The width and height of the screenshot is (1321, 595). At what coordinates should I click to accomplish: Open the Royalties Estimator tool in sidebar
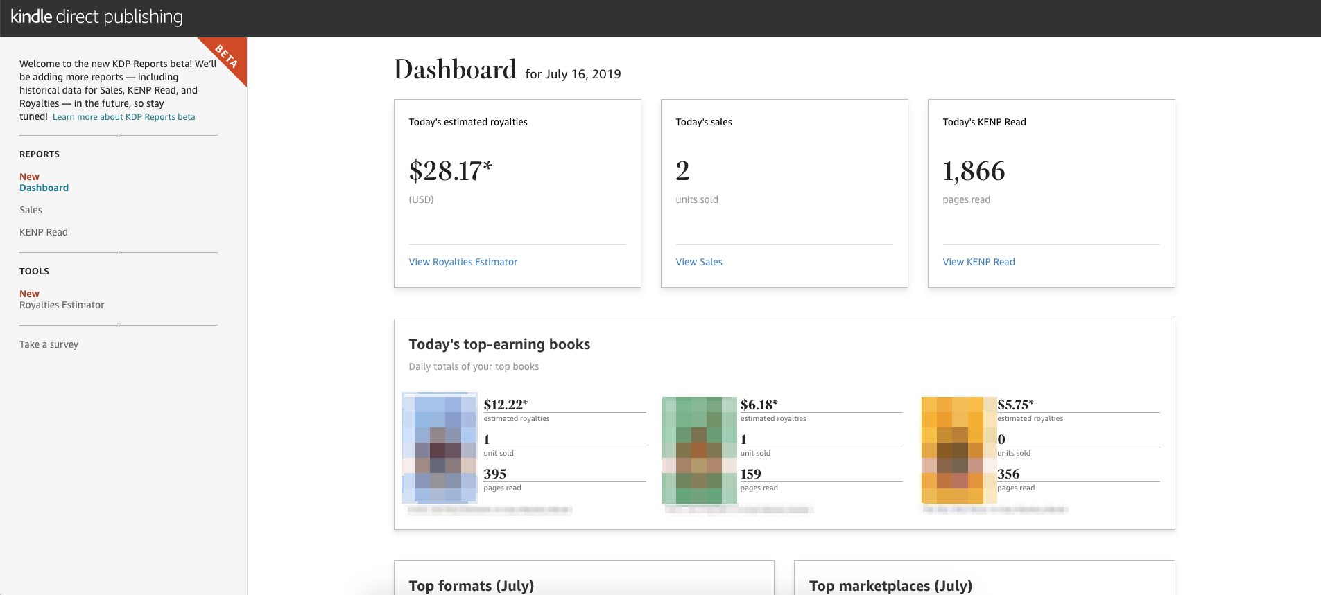tap(62, 305)
